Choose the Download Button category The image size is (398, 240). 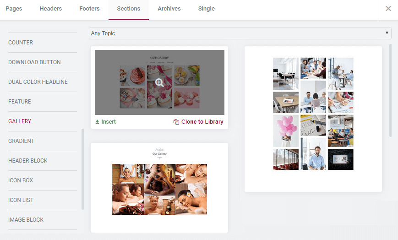[x=34, y=62]
